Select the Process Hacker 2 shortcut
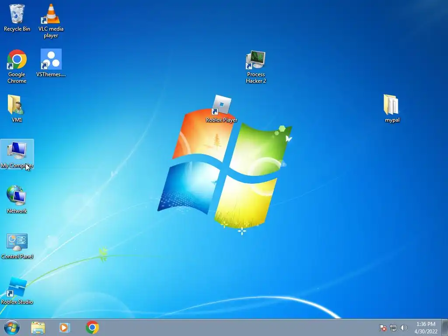This screenshot has width=448, height=336. click(x=255, y=67)
